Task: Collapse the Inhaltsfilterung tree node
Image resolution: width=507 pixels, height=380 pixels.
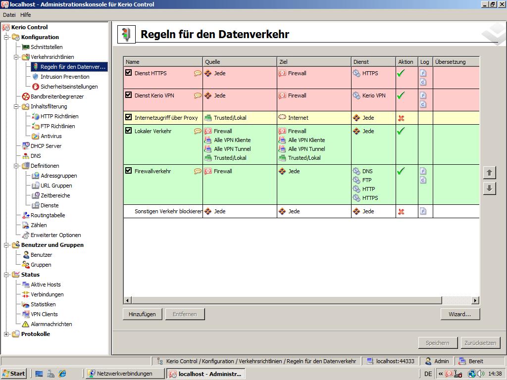Action: click(16, 106)
